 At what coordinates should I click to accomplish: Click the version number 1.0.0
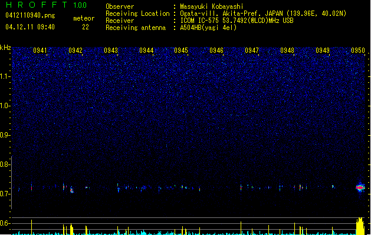(80, 5)
